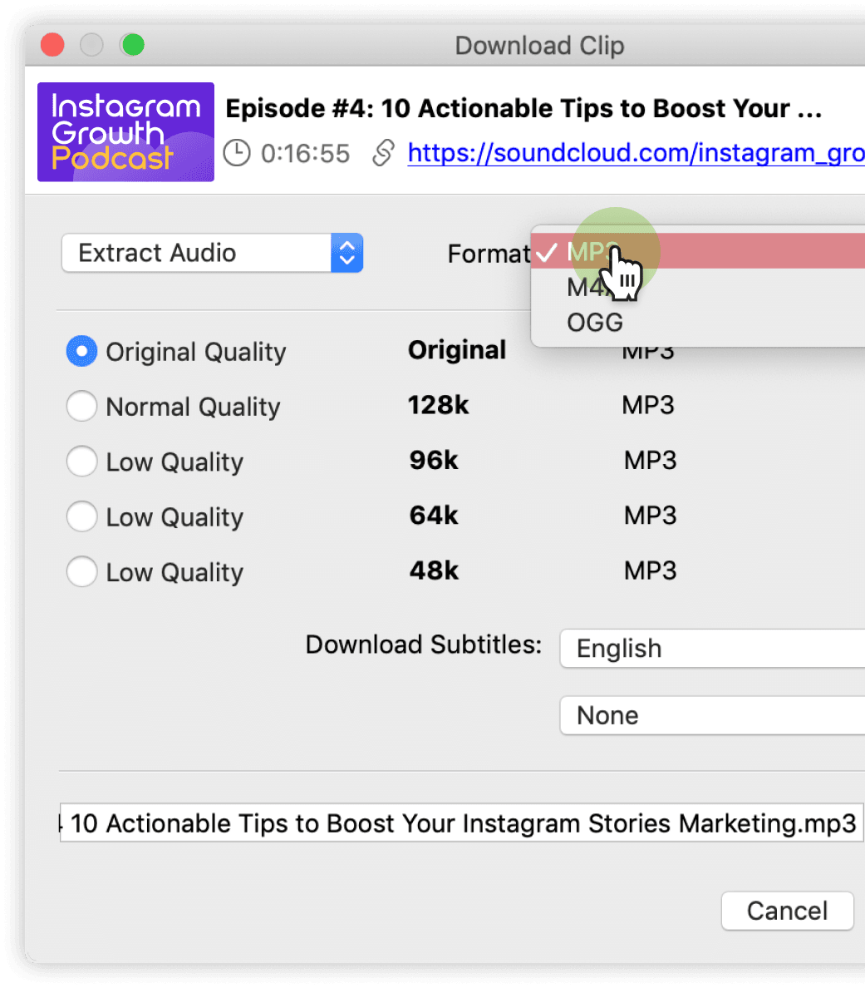The width and height of the screenshot is (865, 988).
Task: Close the Download Clip window
Action: [52, 45]
